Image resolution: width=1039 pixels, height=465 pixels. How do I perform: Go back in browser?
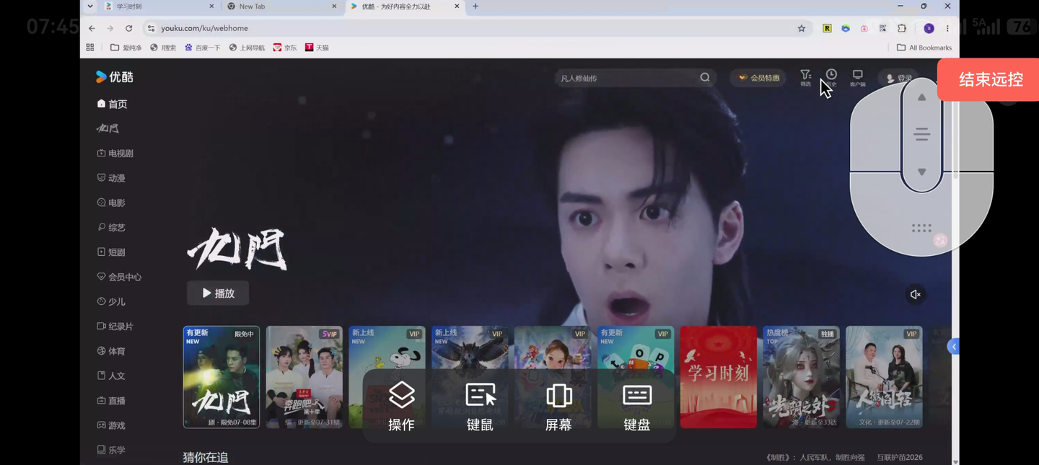coord(92,28)
